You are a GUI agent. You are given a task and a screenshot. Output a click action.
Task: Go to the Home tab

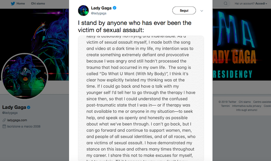20,4
